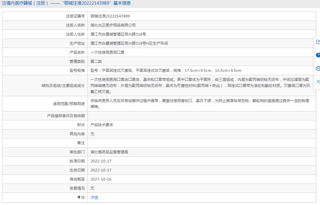This screenshot has height=205, width=320.
Task: Click the 注册证编号 label
Action: 75,16
